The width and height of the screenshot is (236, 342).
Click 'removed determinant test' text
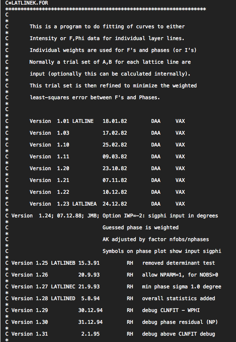tap(178, 263)
